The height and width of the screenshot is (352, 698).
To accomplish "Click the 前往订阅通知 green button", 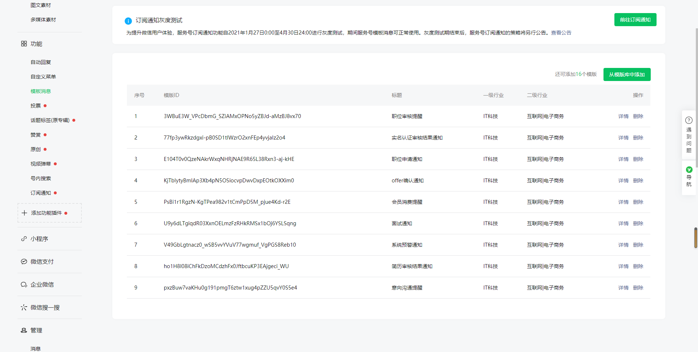I will click(x=635, y=20).
